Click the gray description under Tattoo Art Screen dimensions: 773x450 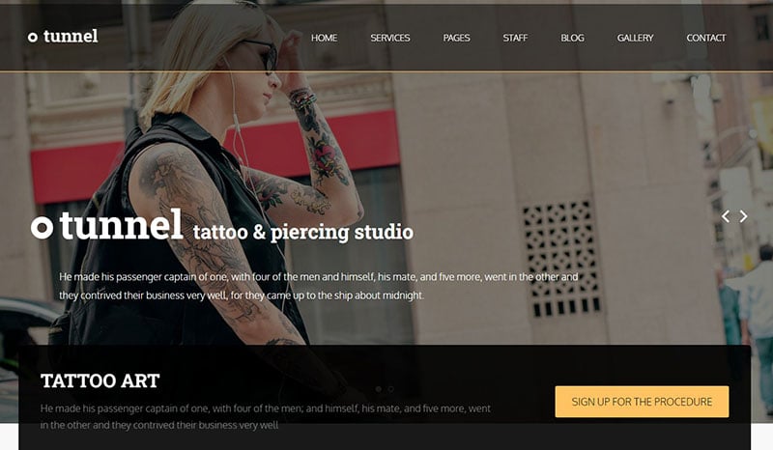pos(265,416)
